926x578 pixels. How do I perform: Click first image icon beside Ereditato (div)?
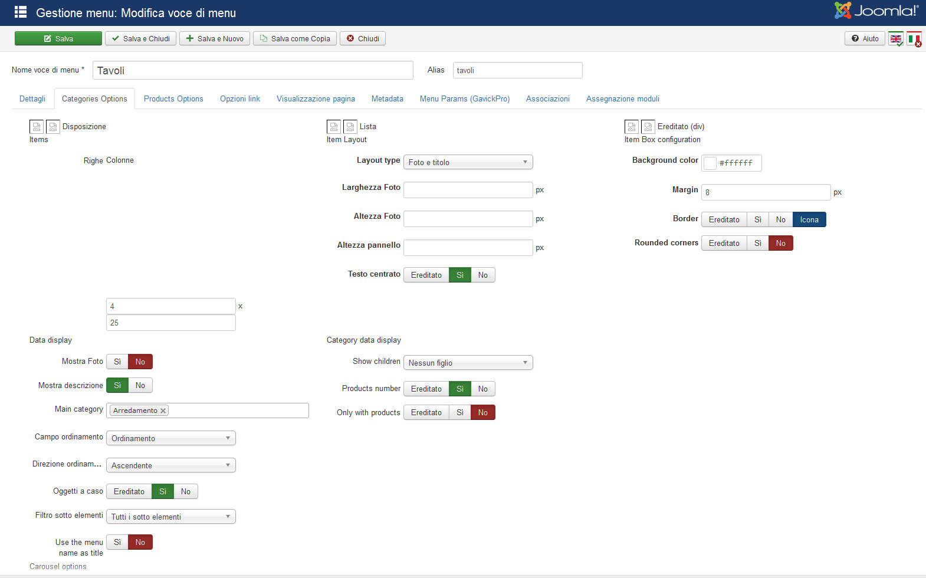coord(632,127)
